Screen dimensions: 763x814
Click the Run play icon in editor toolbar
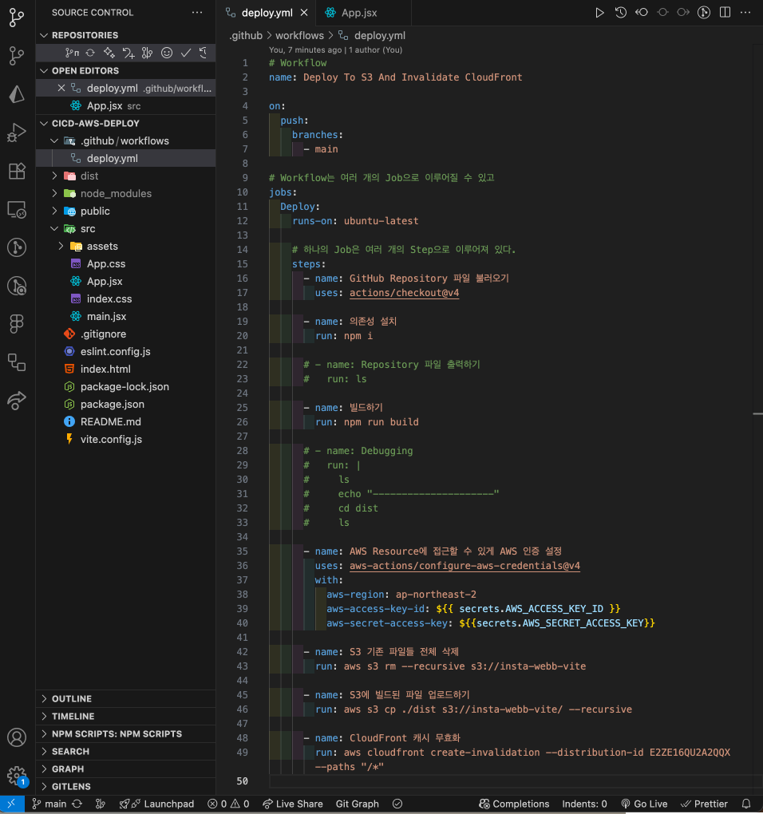[600, 12]
